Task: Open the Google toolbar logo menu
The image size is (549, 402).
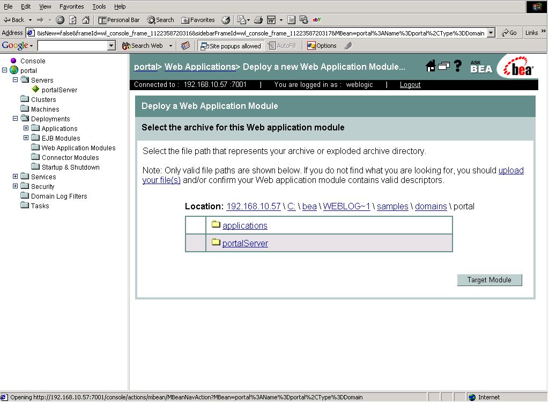Action: click(17, 46)
